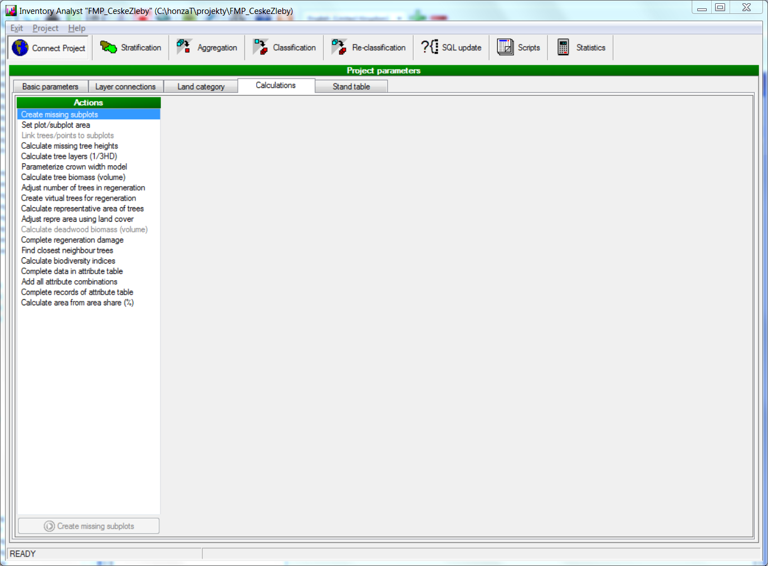Open the SQL update icon
768x566 pixels.
429,47
